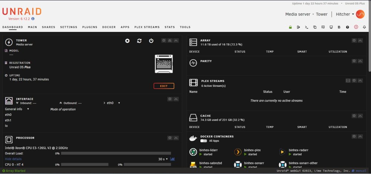
Task: Click the red alert circle icon in top bar
Action: click(x=356, y=27)
